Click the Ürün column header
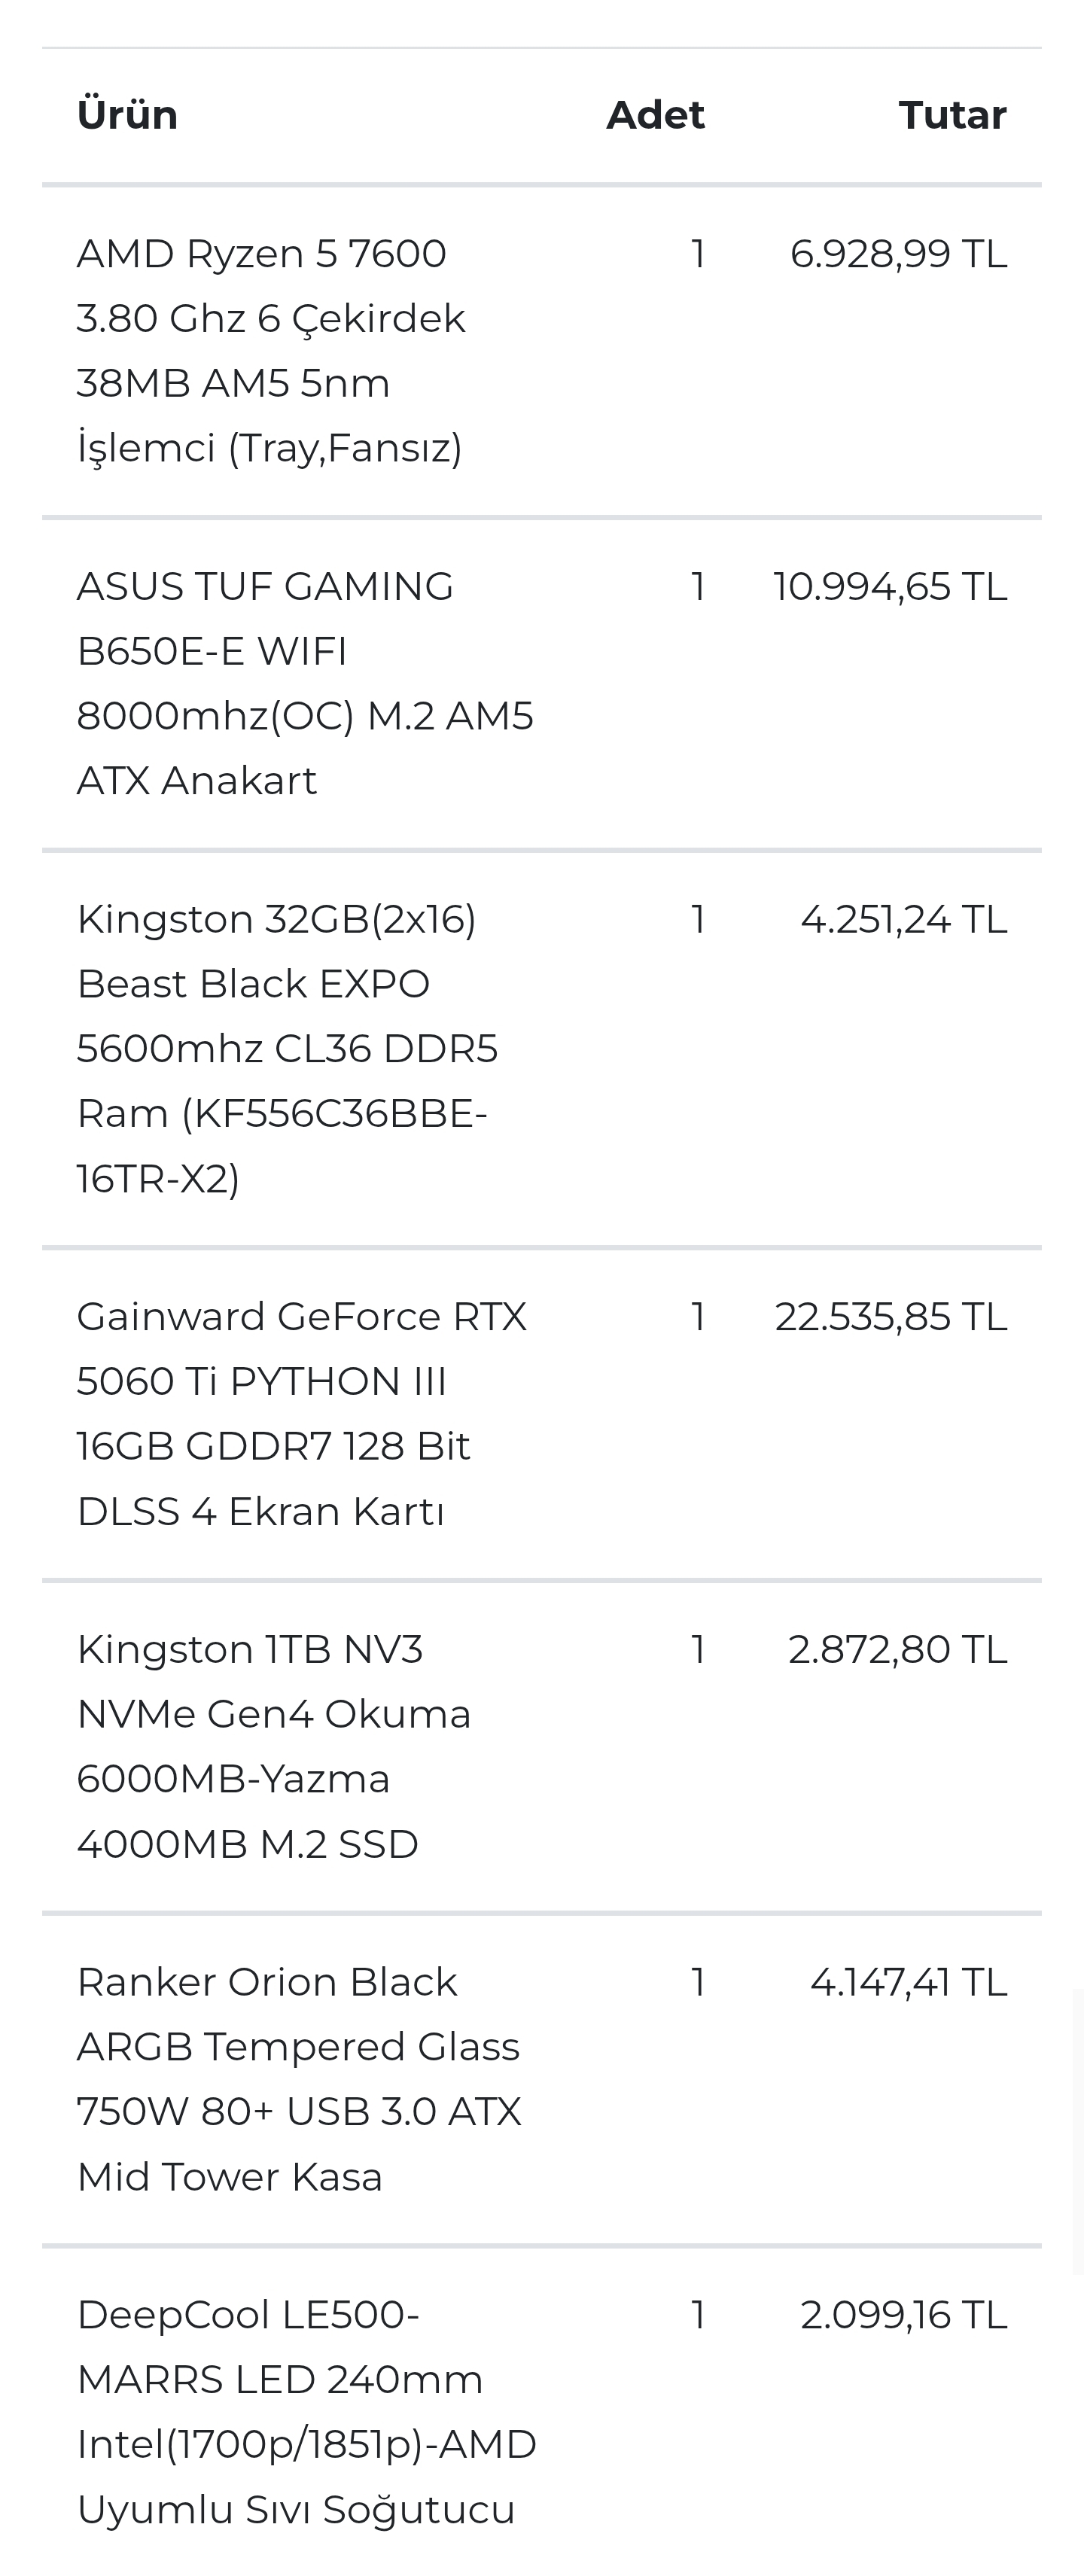1084x2576 pixels. pos(127,115)
